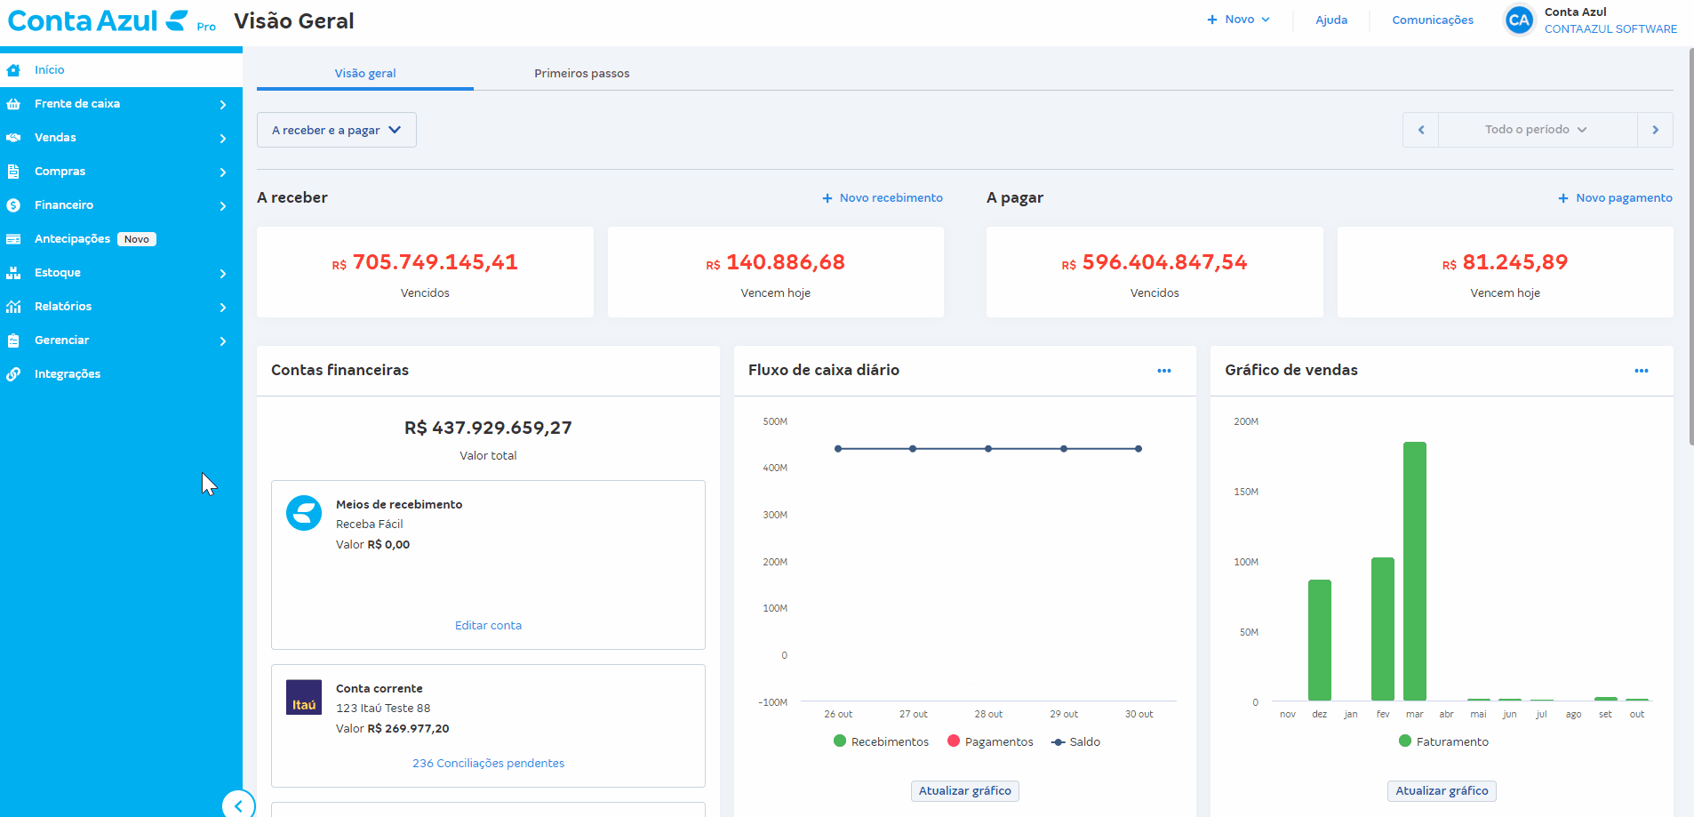The image size is (1694, 817).
Task: Click Editar conta link
Action: coord(488,626)
